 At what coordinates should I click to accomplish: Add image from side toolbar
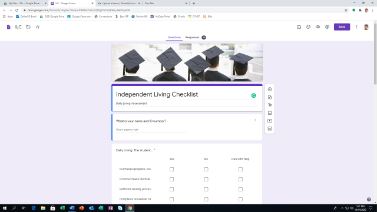click(270, 113)
